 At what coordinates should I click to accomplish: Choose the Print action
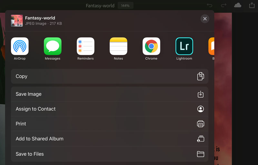pos(110,123)
